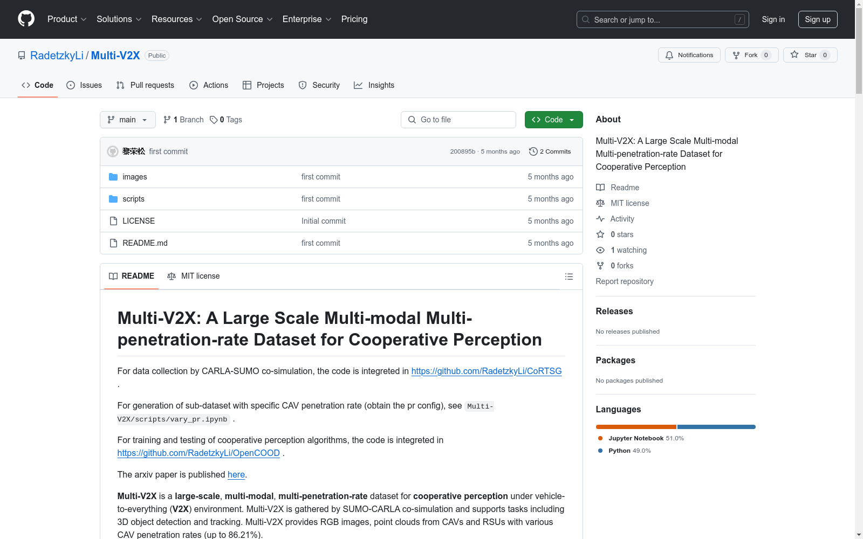Click Sign in
Screen dimensions: 863x539
[x=773, y=19]
